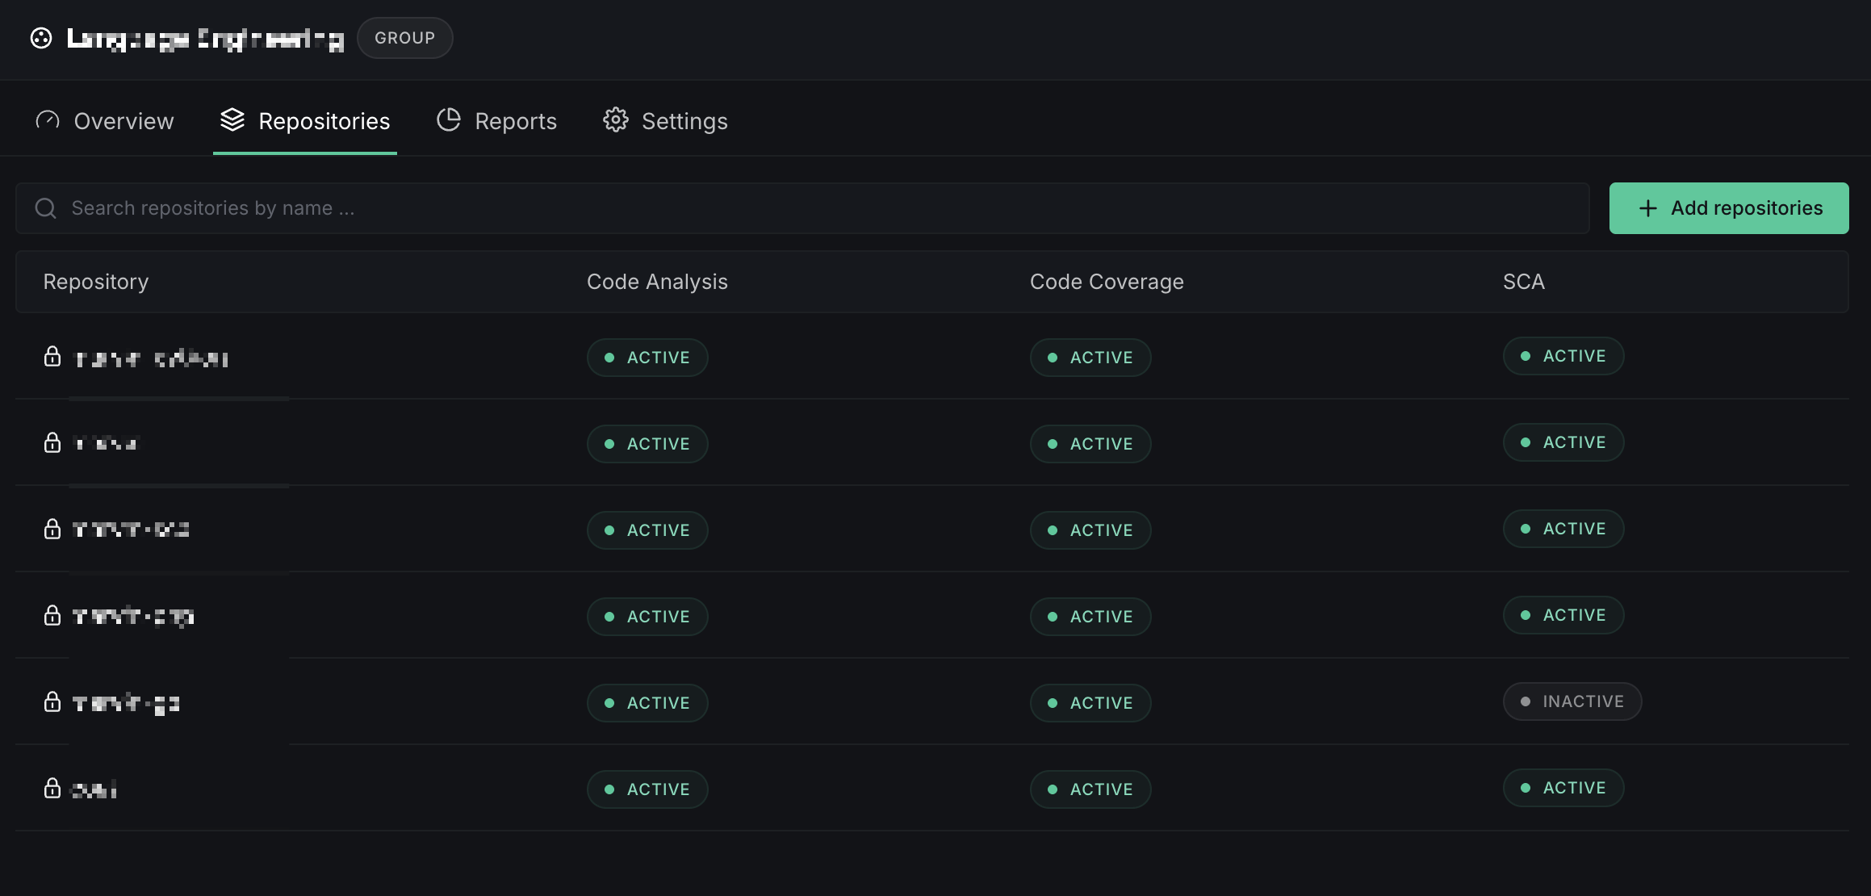Click the lock icon of first repository
Viewport: 1871px width, 896px height.
(52, 357)
